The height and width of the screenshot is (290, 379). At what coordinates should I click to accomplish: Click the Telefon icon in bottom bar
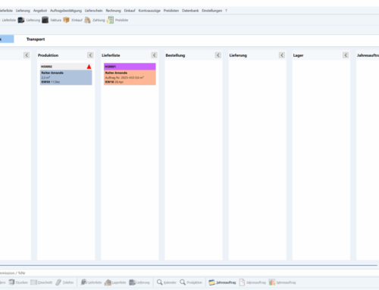tap(58, 282)
